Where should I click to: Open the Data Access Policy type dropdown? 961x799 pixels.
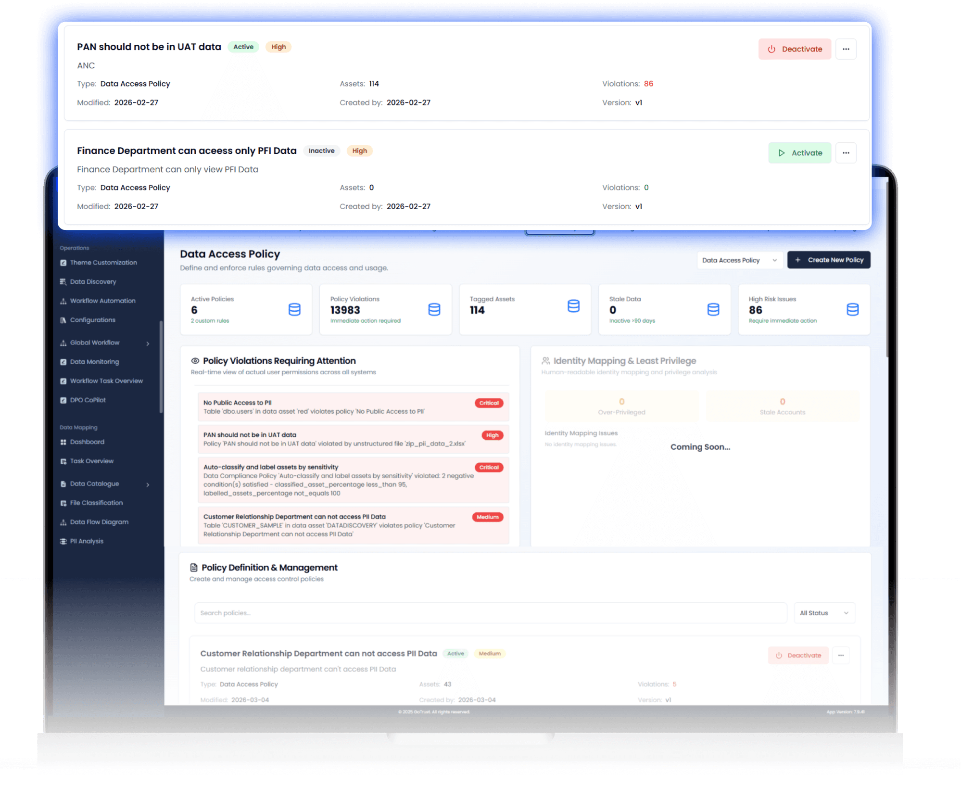click(x=739, y=260)
